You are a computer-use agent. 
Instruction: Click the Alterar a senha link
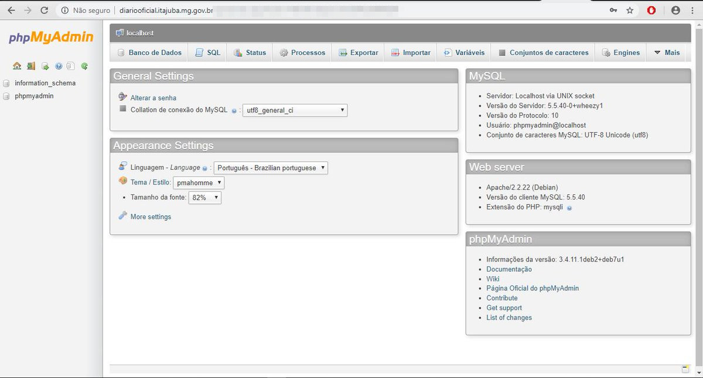tap(153, 98)
